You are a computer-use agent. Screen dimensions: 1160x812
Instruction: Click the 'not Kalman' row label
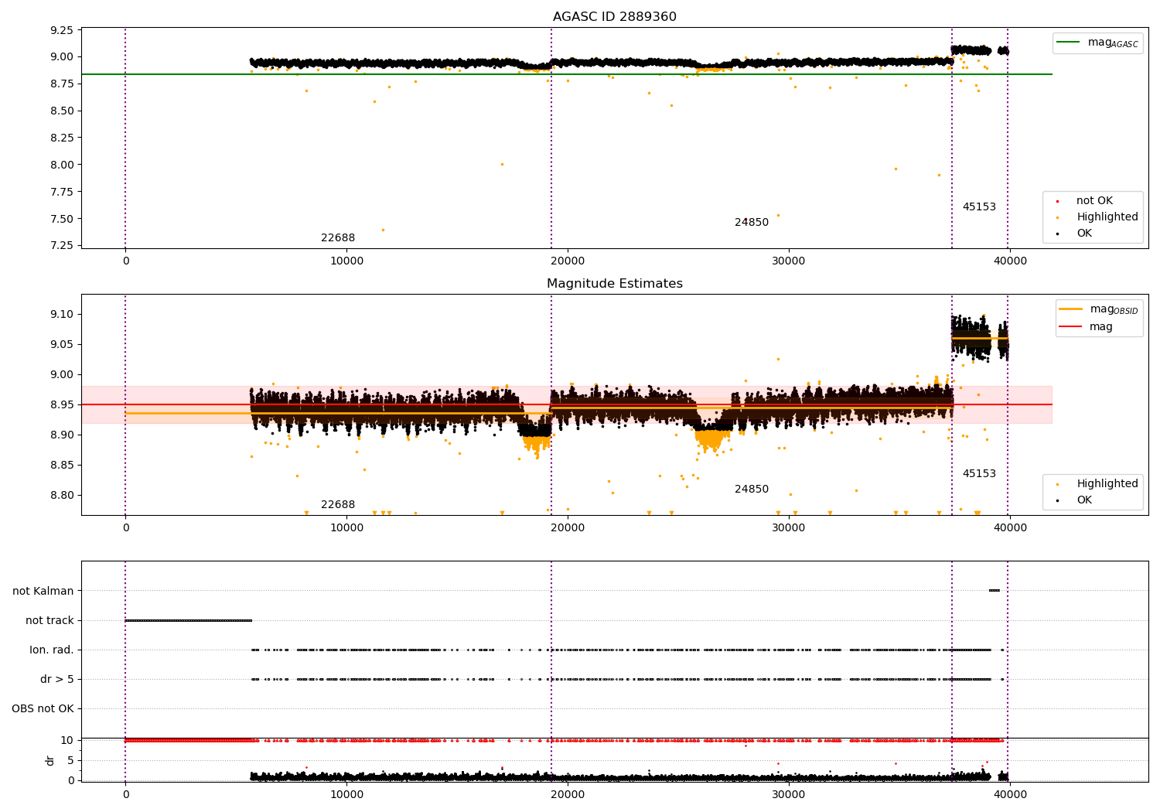43,591
